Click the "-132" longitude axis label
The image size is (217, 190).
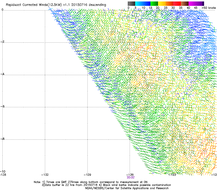point(45,175)
